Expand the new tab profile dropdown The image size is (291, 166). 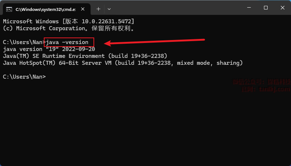coord(109,8)
